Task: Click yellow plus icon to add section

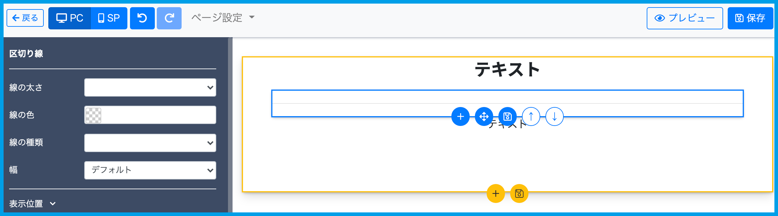Action: pos(495,193)
